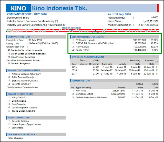This screenshot has width=164, height=142.
Task: Select commissioner Alfonso Djakaria Rahardja
Action: click(x=26, y=74)
